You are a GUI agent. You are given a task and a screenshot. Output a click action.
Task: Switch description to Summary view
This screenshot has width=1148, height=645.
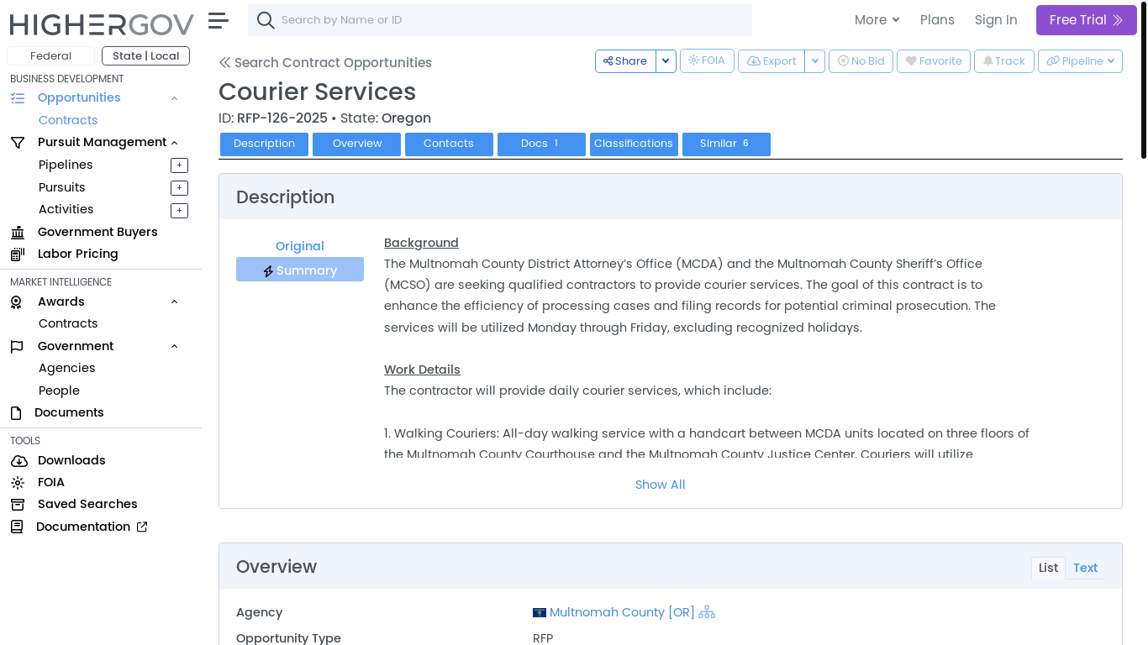(x=300, y=270)
